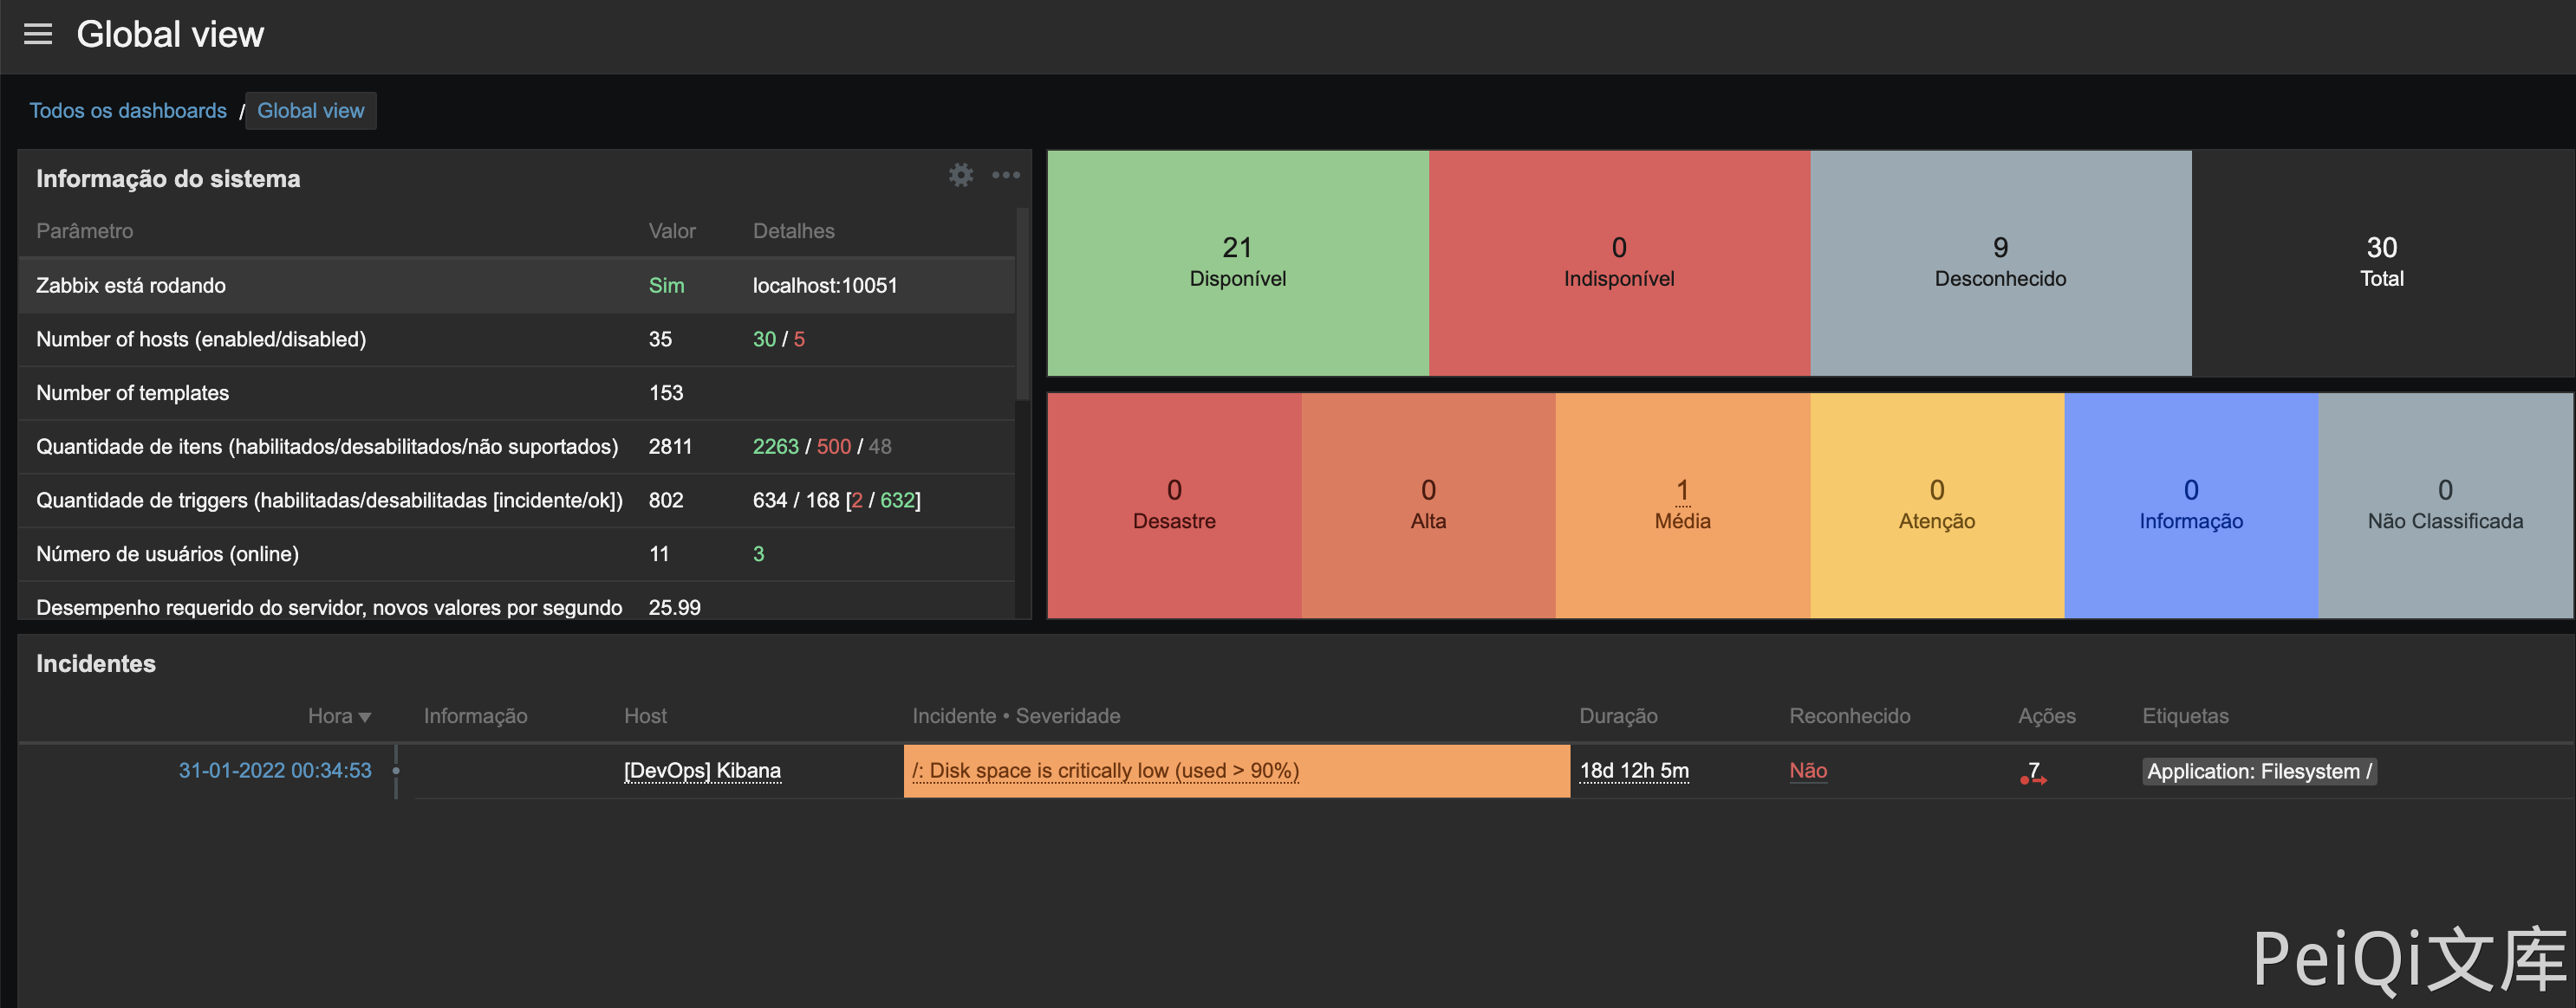Screen dimensions: 2576x1008
Task: Click the widget settings gear icon
Action: 960,176
